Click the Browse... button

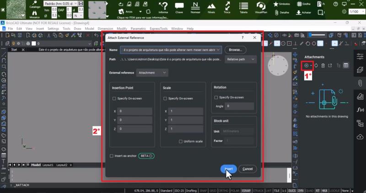point(235,49)
